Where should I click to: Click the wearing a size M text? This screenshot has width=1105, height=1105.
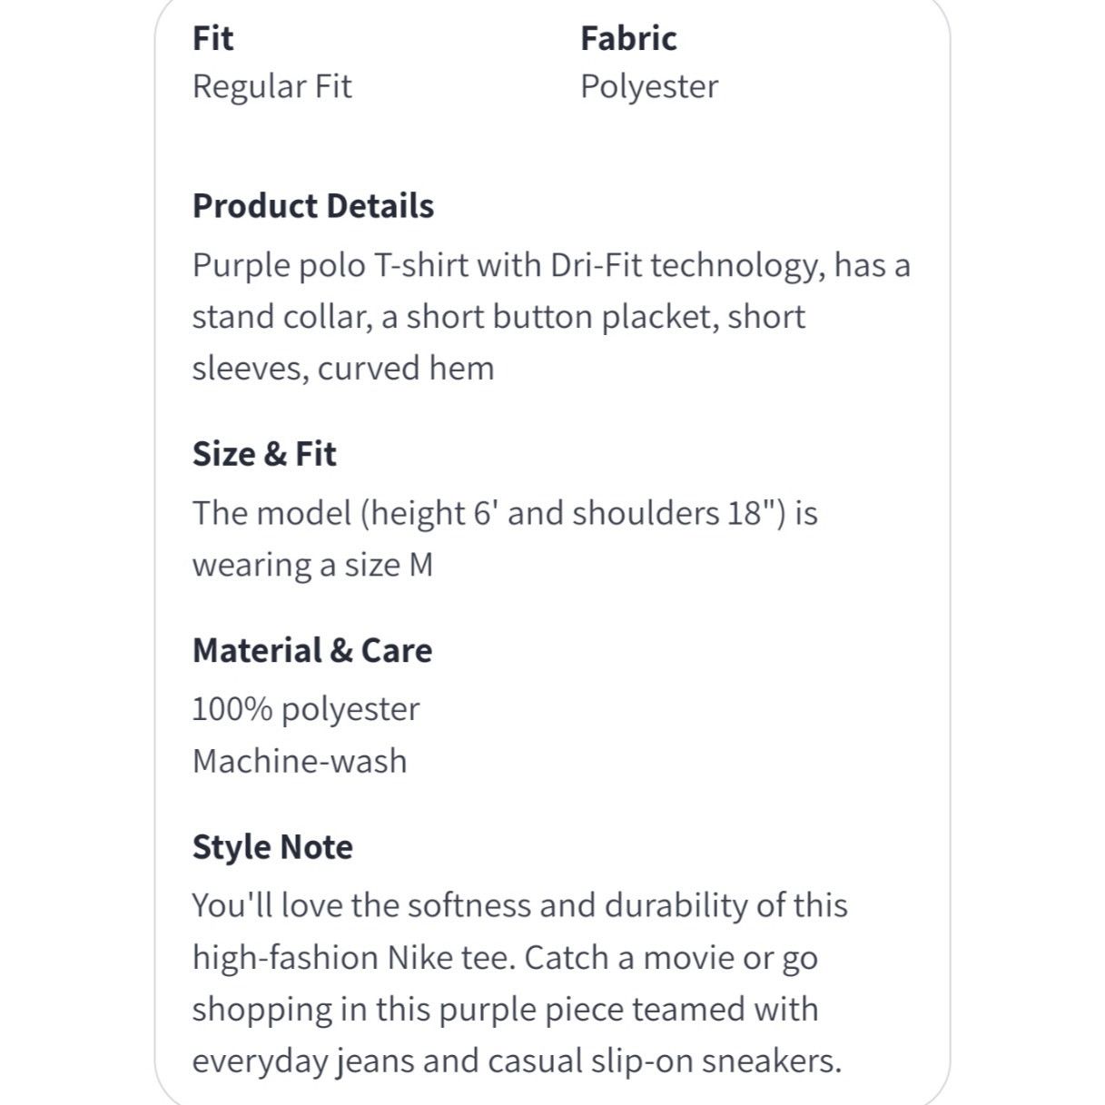(312, 566)
